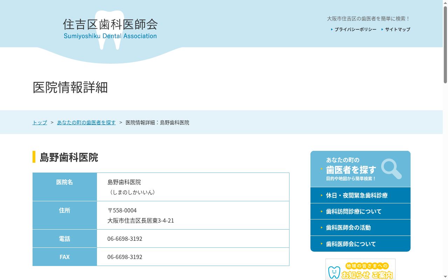Click the 電話 table header cell
This screenshot has width=448, height=280.
pos(65,239)
